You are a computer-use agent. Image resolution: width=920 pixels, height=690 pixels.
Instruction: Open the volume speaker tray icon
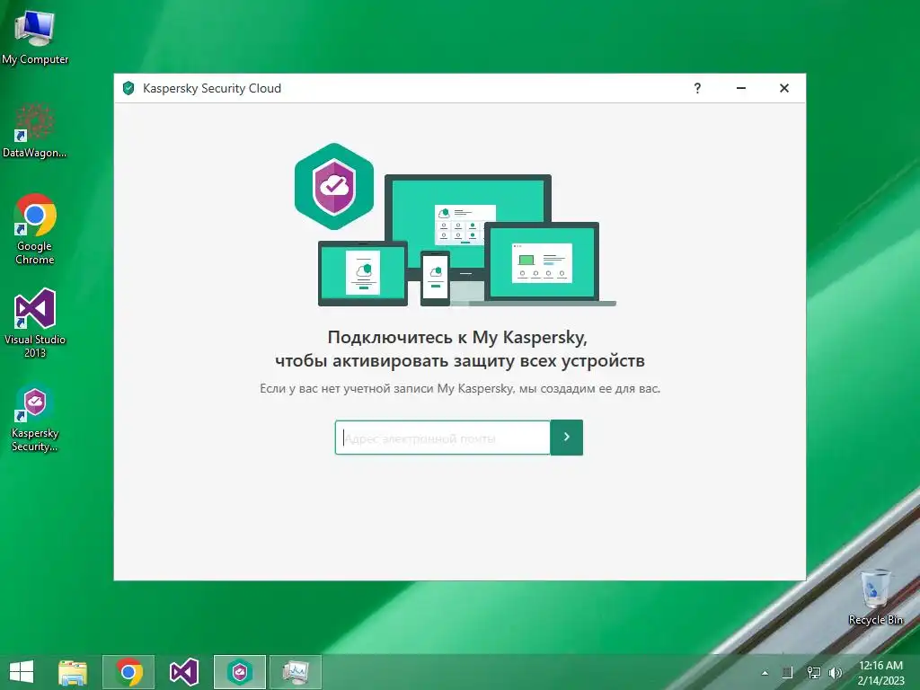point(835,673)
